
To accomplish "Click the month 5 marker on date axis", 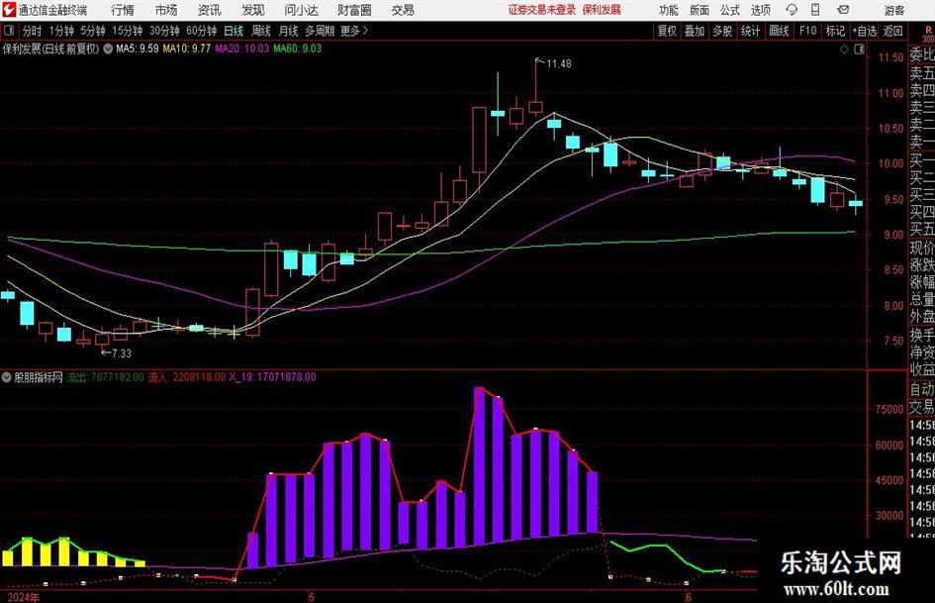I will [x=311, y=597].
